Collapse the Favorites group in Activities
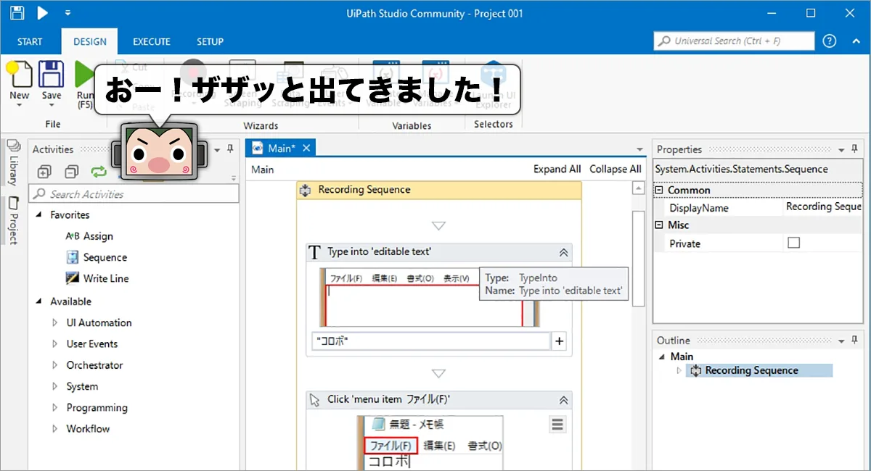Image resolution: width=871 pixels, height=471 pixels. (38, 215)
